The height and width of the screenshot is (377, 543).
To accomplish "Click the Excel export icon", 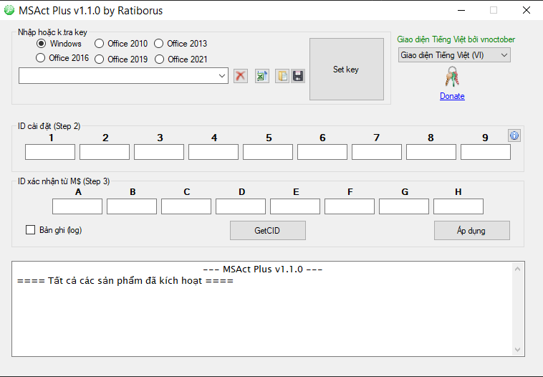I will (x=262, y=76).
